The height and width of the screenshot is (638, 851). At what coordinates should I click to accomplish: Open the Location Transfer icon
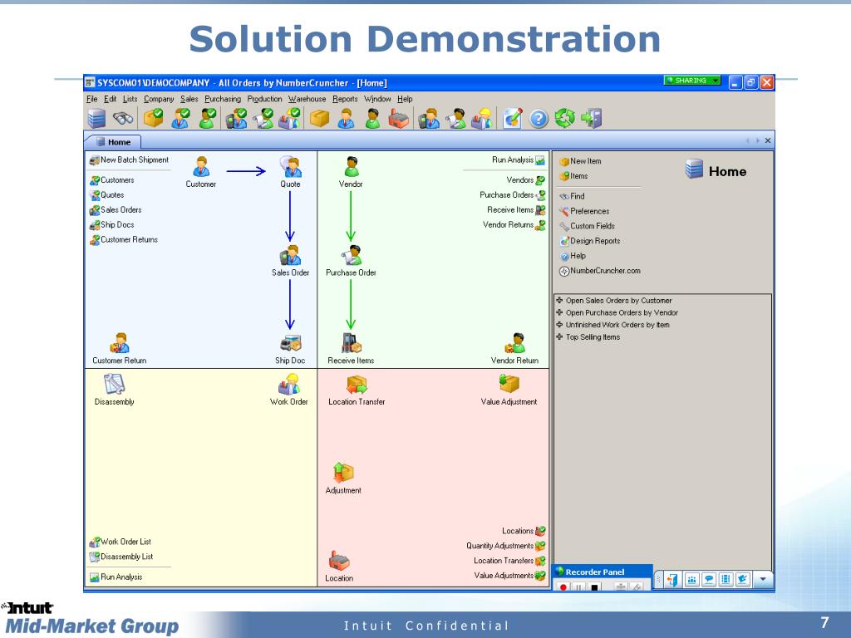pyautogui.click(x=357, y=385)
